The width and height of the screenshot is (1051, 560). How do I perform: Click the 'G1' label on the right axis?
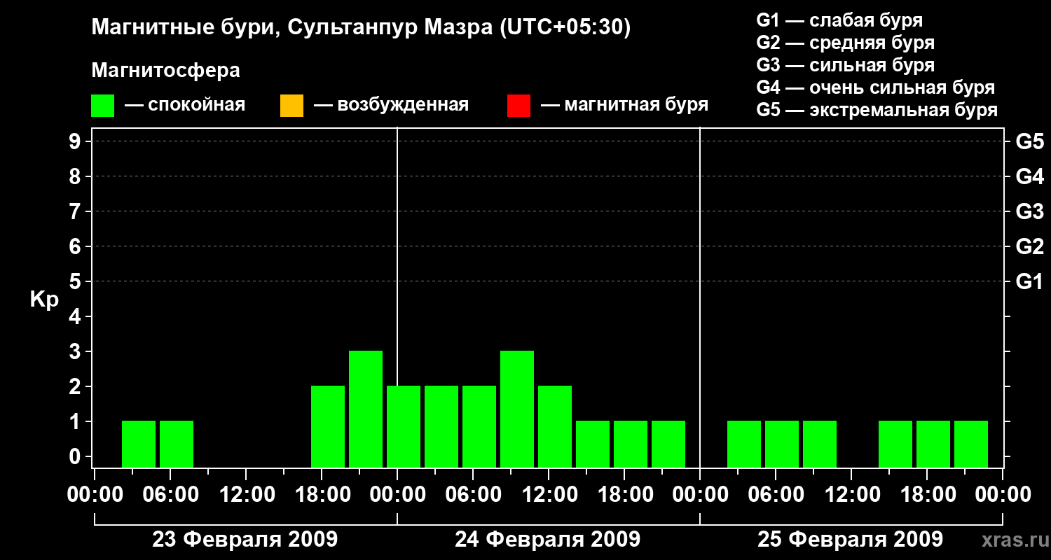click(x=1030, y=281)
